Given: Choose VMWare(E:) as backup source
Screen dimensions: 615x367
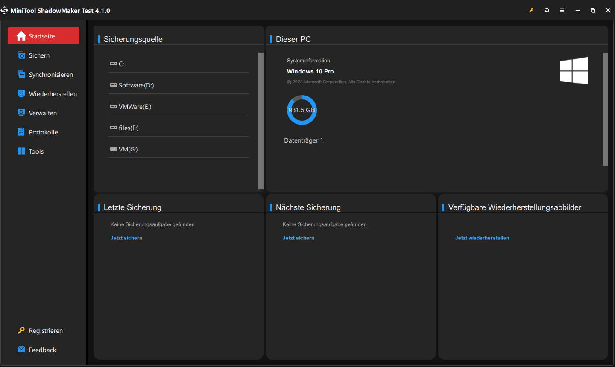Looking at the screenshot, I should 135,107.
